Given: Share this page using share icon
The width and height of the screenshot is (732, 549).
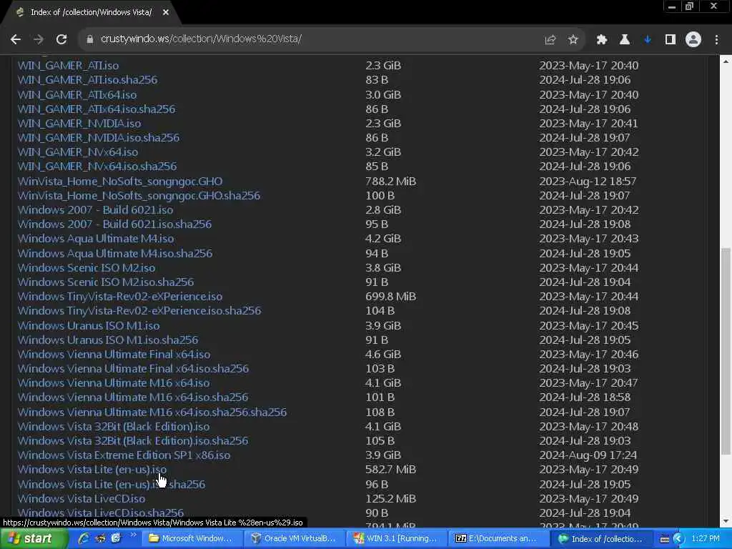Looking at the screenshot, I should click(x=550, y=40).
